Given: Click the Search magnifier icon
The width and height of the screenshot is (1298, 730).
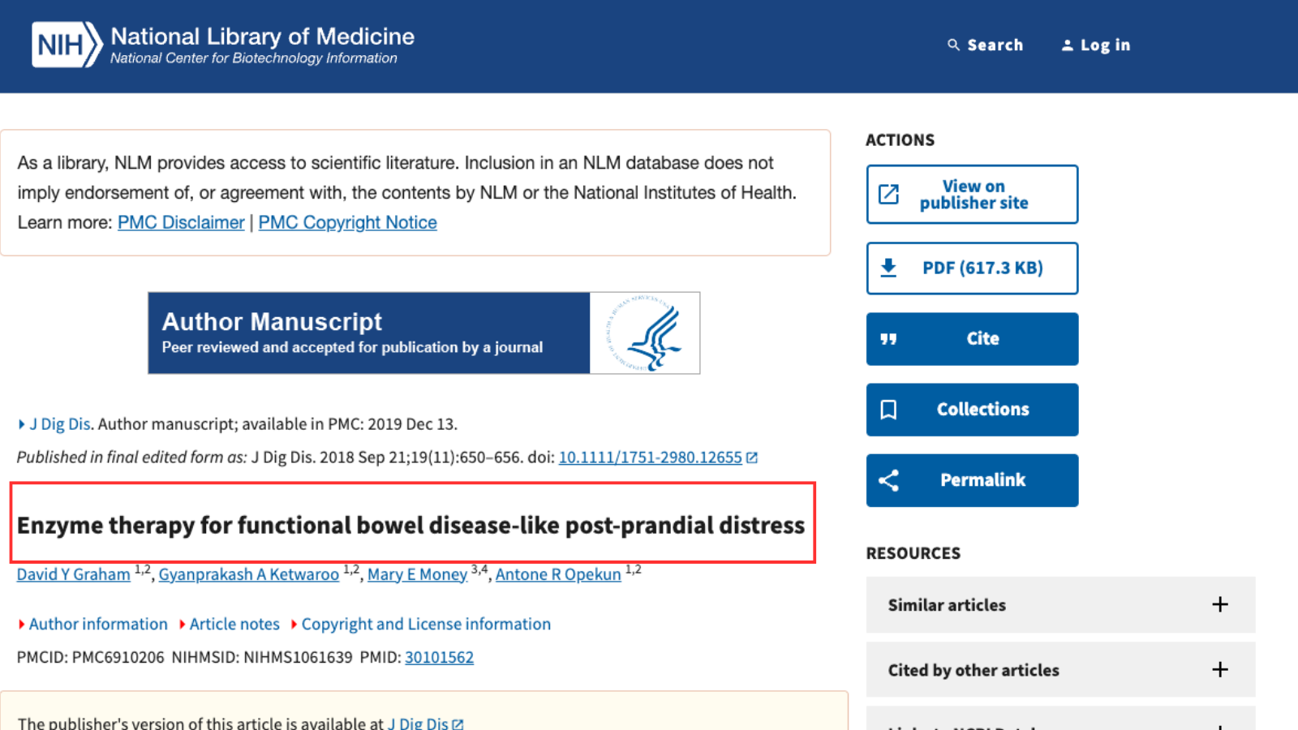Looking at the screenshot, I should click(x=953, y=45).
